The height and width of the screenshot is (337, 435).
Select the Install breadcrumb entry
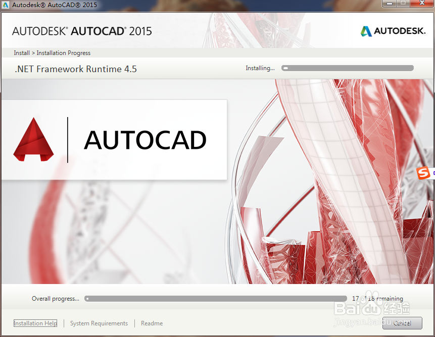pos(21,52)
